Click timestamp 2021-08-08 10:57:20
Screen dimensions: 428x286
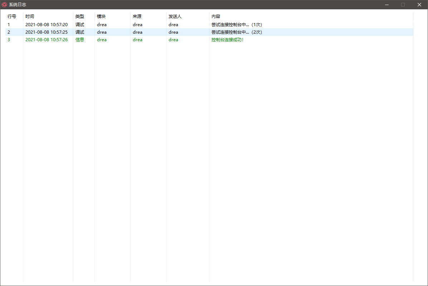[x=47, y=25]
